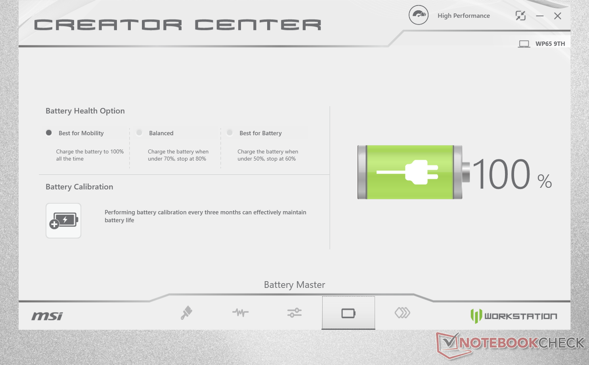The image size is (589, 365).
Task: Click the WP65 9TH laptop icon
Action: pos(524,44)
